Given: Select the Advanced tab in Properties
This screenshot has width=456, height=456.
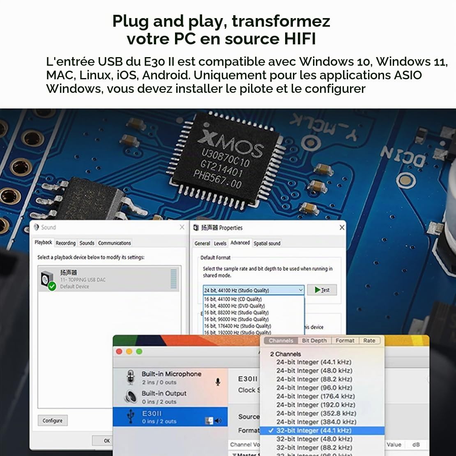Looking at the screenshot, I should (x=240, y=242).
